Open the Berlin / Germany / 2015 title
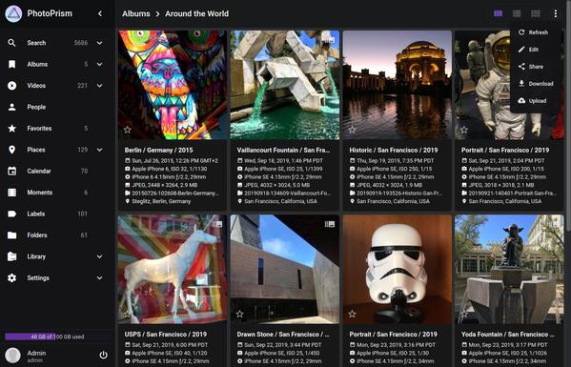 coord(159,150)
